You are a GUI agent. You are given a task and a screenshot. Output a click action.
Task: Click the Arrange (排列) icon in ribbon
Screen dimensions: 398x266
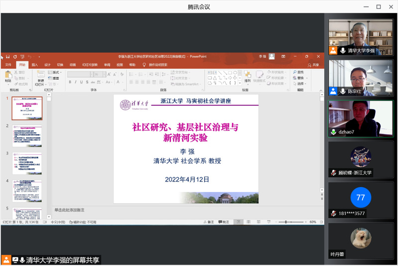[247, 75]
